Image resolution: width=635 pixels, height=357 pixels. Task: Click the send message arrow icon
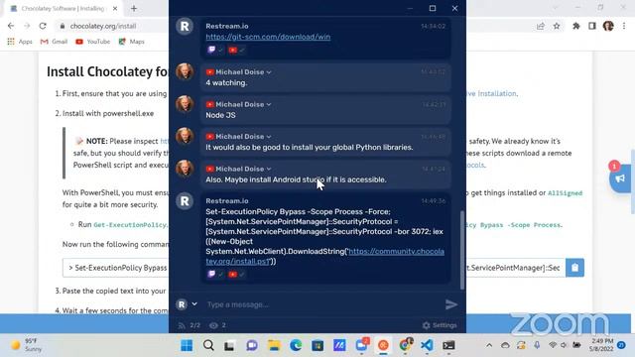[451, 304]
